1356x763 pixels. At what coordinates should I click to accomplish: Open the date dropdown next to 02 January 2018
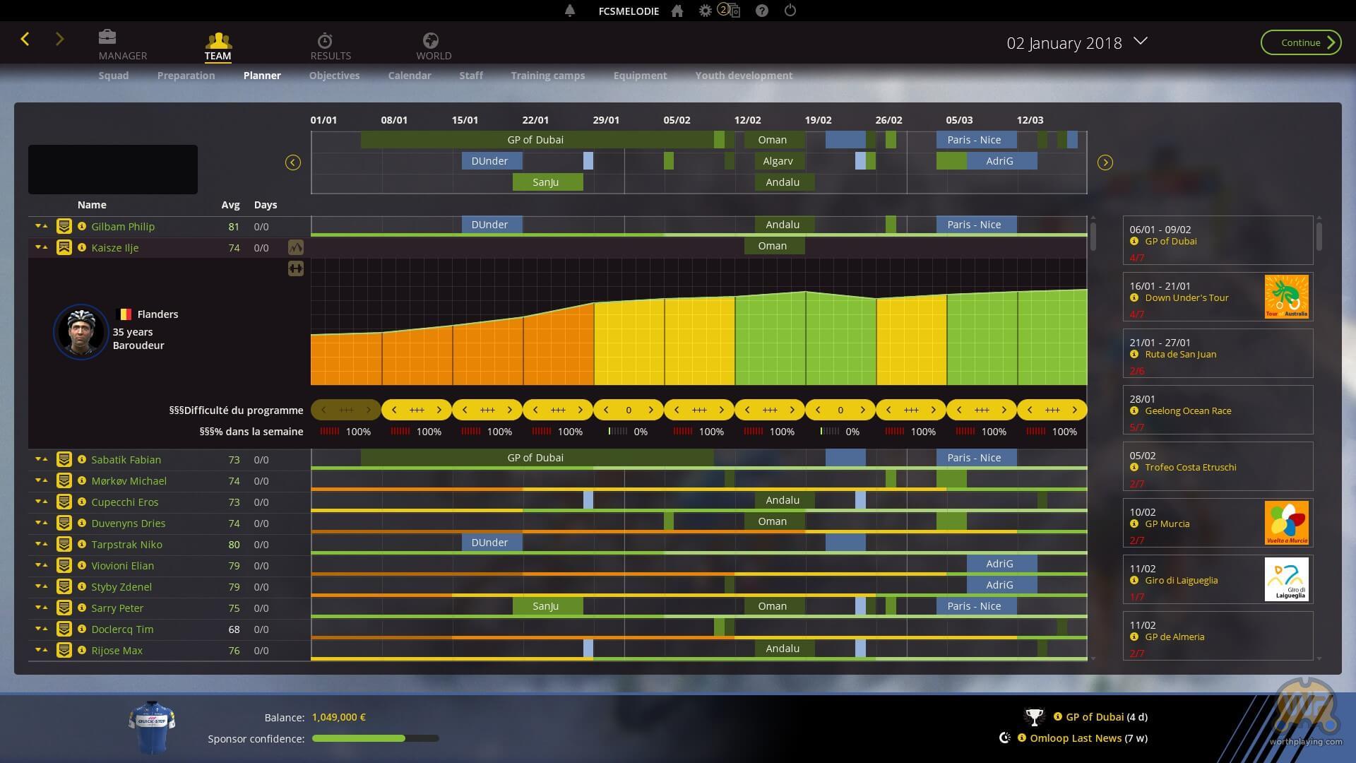click(x=1140, y=41)
